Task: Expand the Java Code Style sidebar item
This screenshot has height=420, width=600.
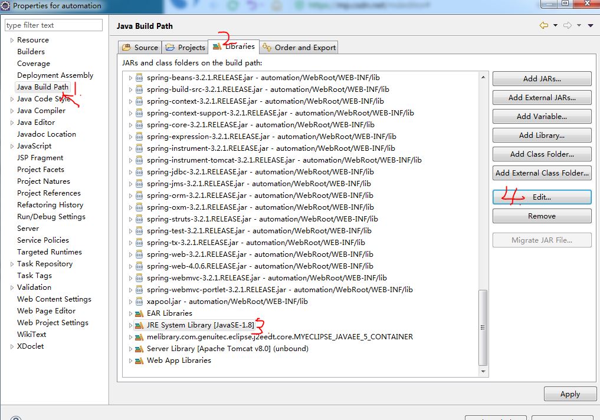Action: pos(11,98)
